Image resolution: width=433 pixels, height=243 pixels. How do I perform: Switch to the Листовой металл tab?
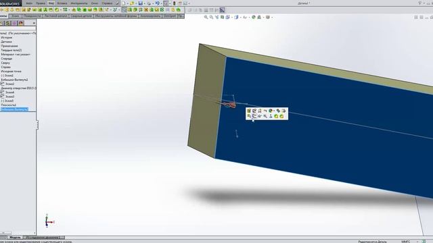coord(55,16)
